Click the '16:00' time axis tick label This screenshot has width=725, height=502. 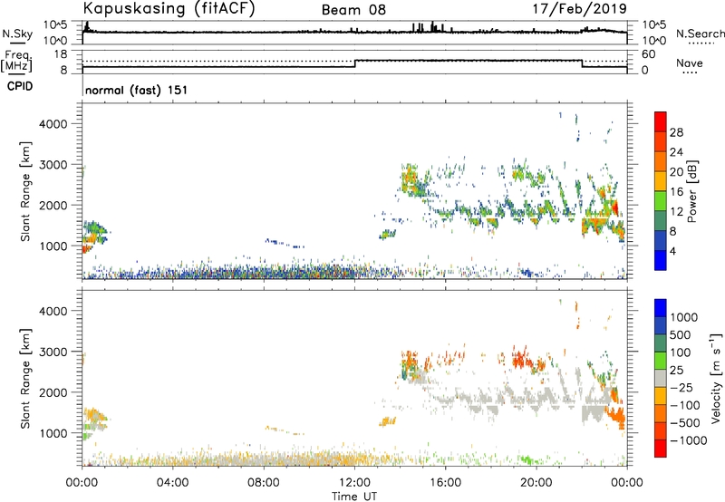click(x=445, y=483)
